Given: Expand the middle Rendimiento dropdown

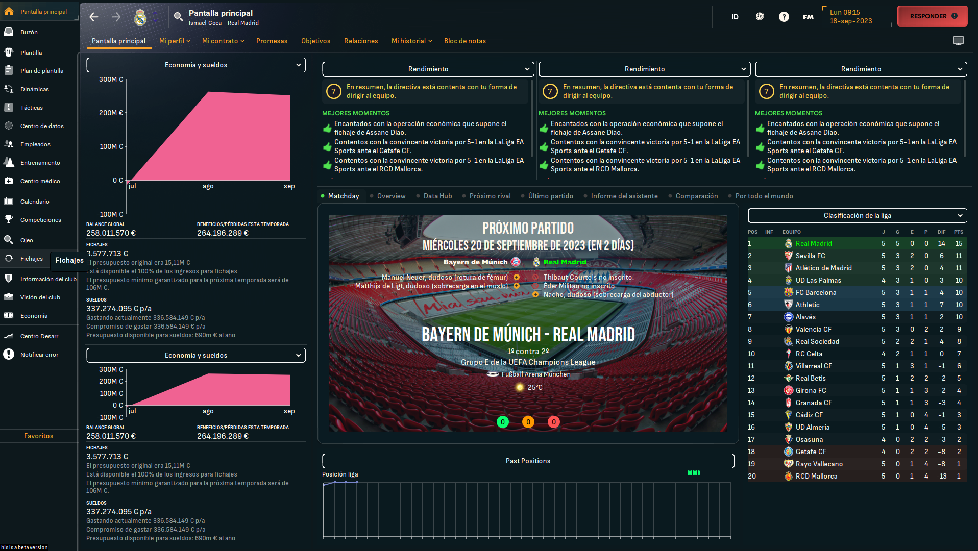Looking at the screenshot, I should tap(645, 69).
